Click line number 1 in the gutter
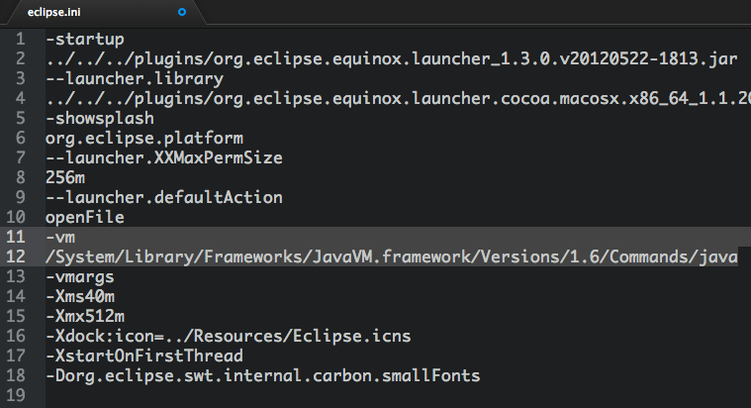Viewport: 751px width, 408px height. [x=20, y=39]
